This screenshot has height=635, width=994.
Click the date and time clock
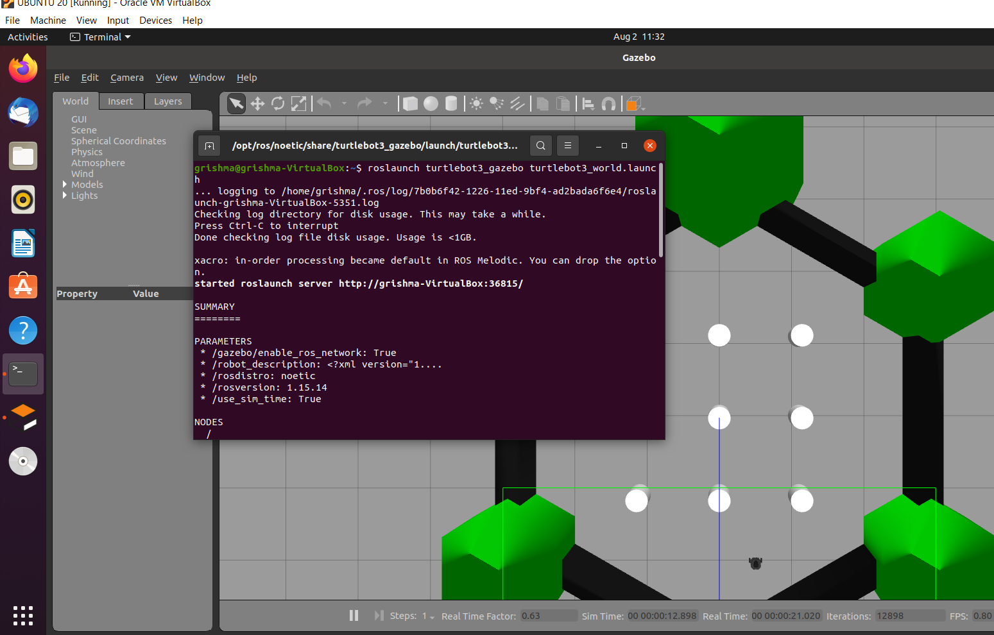(x=638, y=37)
